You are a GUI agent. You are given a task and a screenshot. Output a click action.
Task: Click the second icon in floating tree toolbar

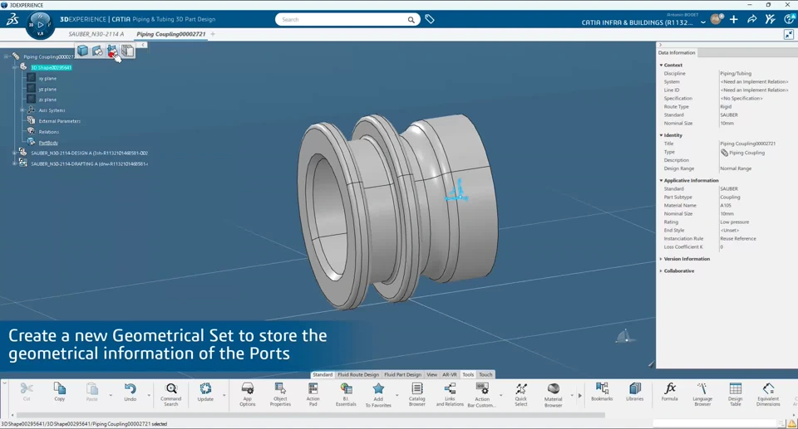pos(97,51)
